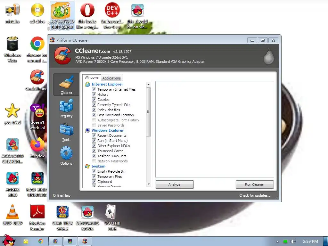Open the Angry Birds Start button

[8, 241]
